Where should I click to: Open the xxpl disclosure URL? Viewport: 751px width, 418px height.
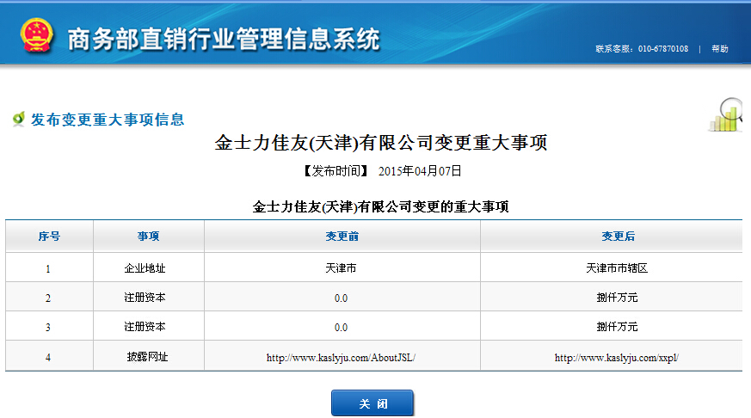pos(617,357)
